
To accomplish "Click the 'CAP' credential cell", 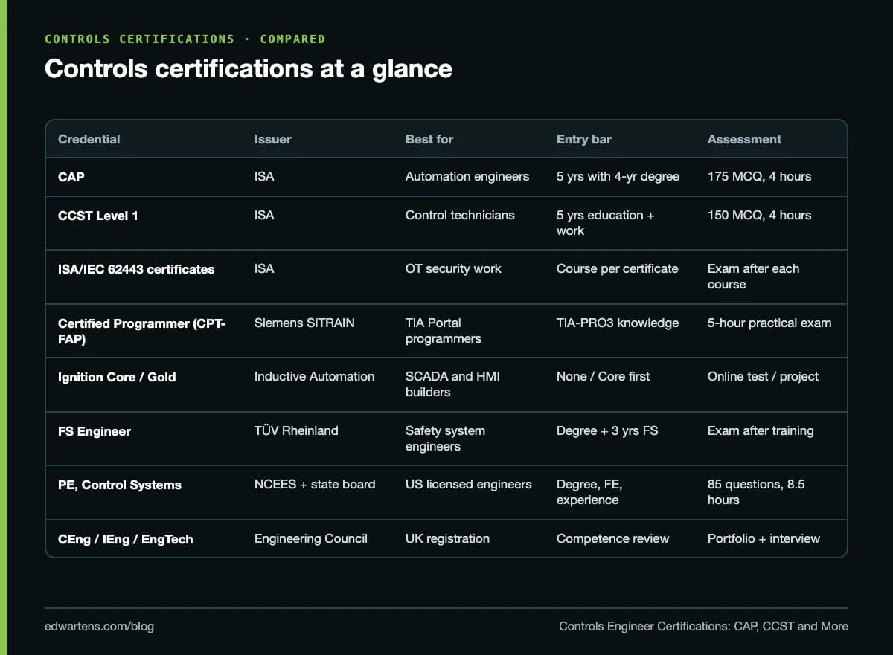I will tap(71, 177).
